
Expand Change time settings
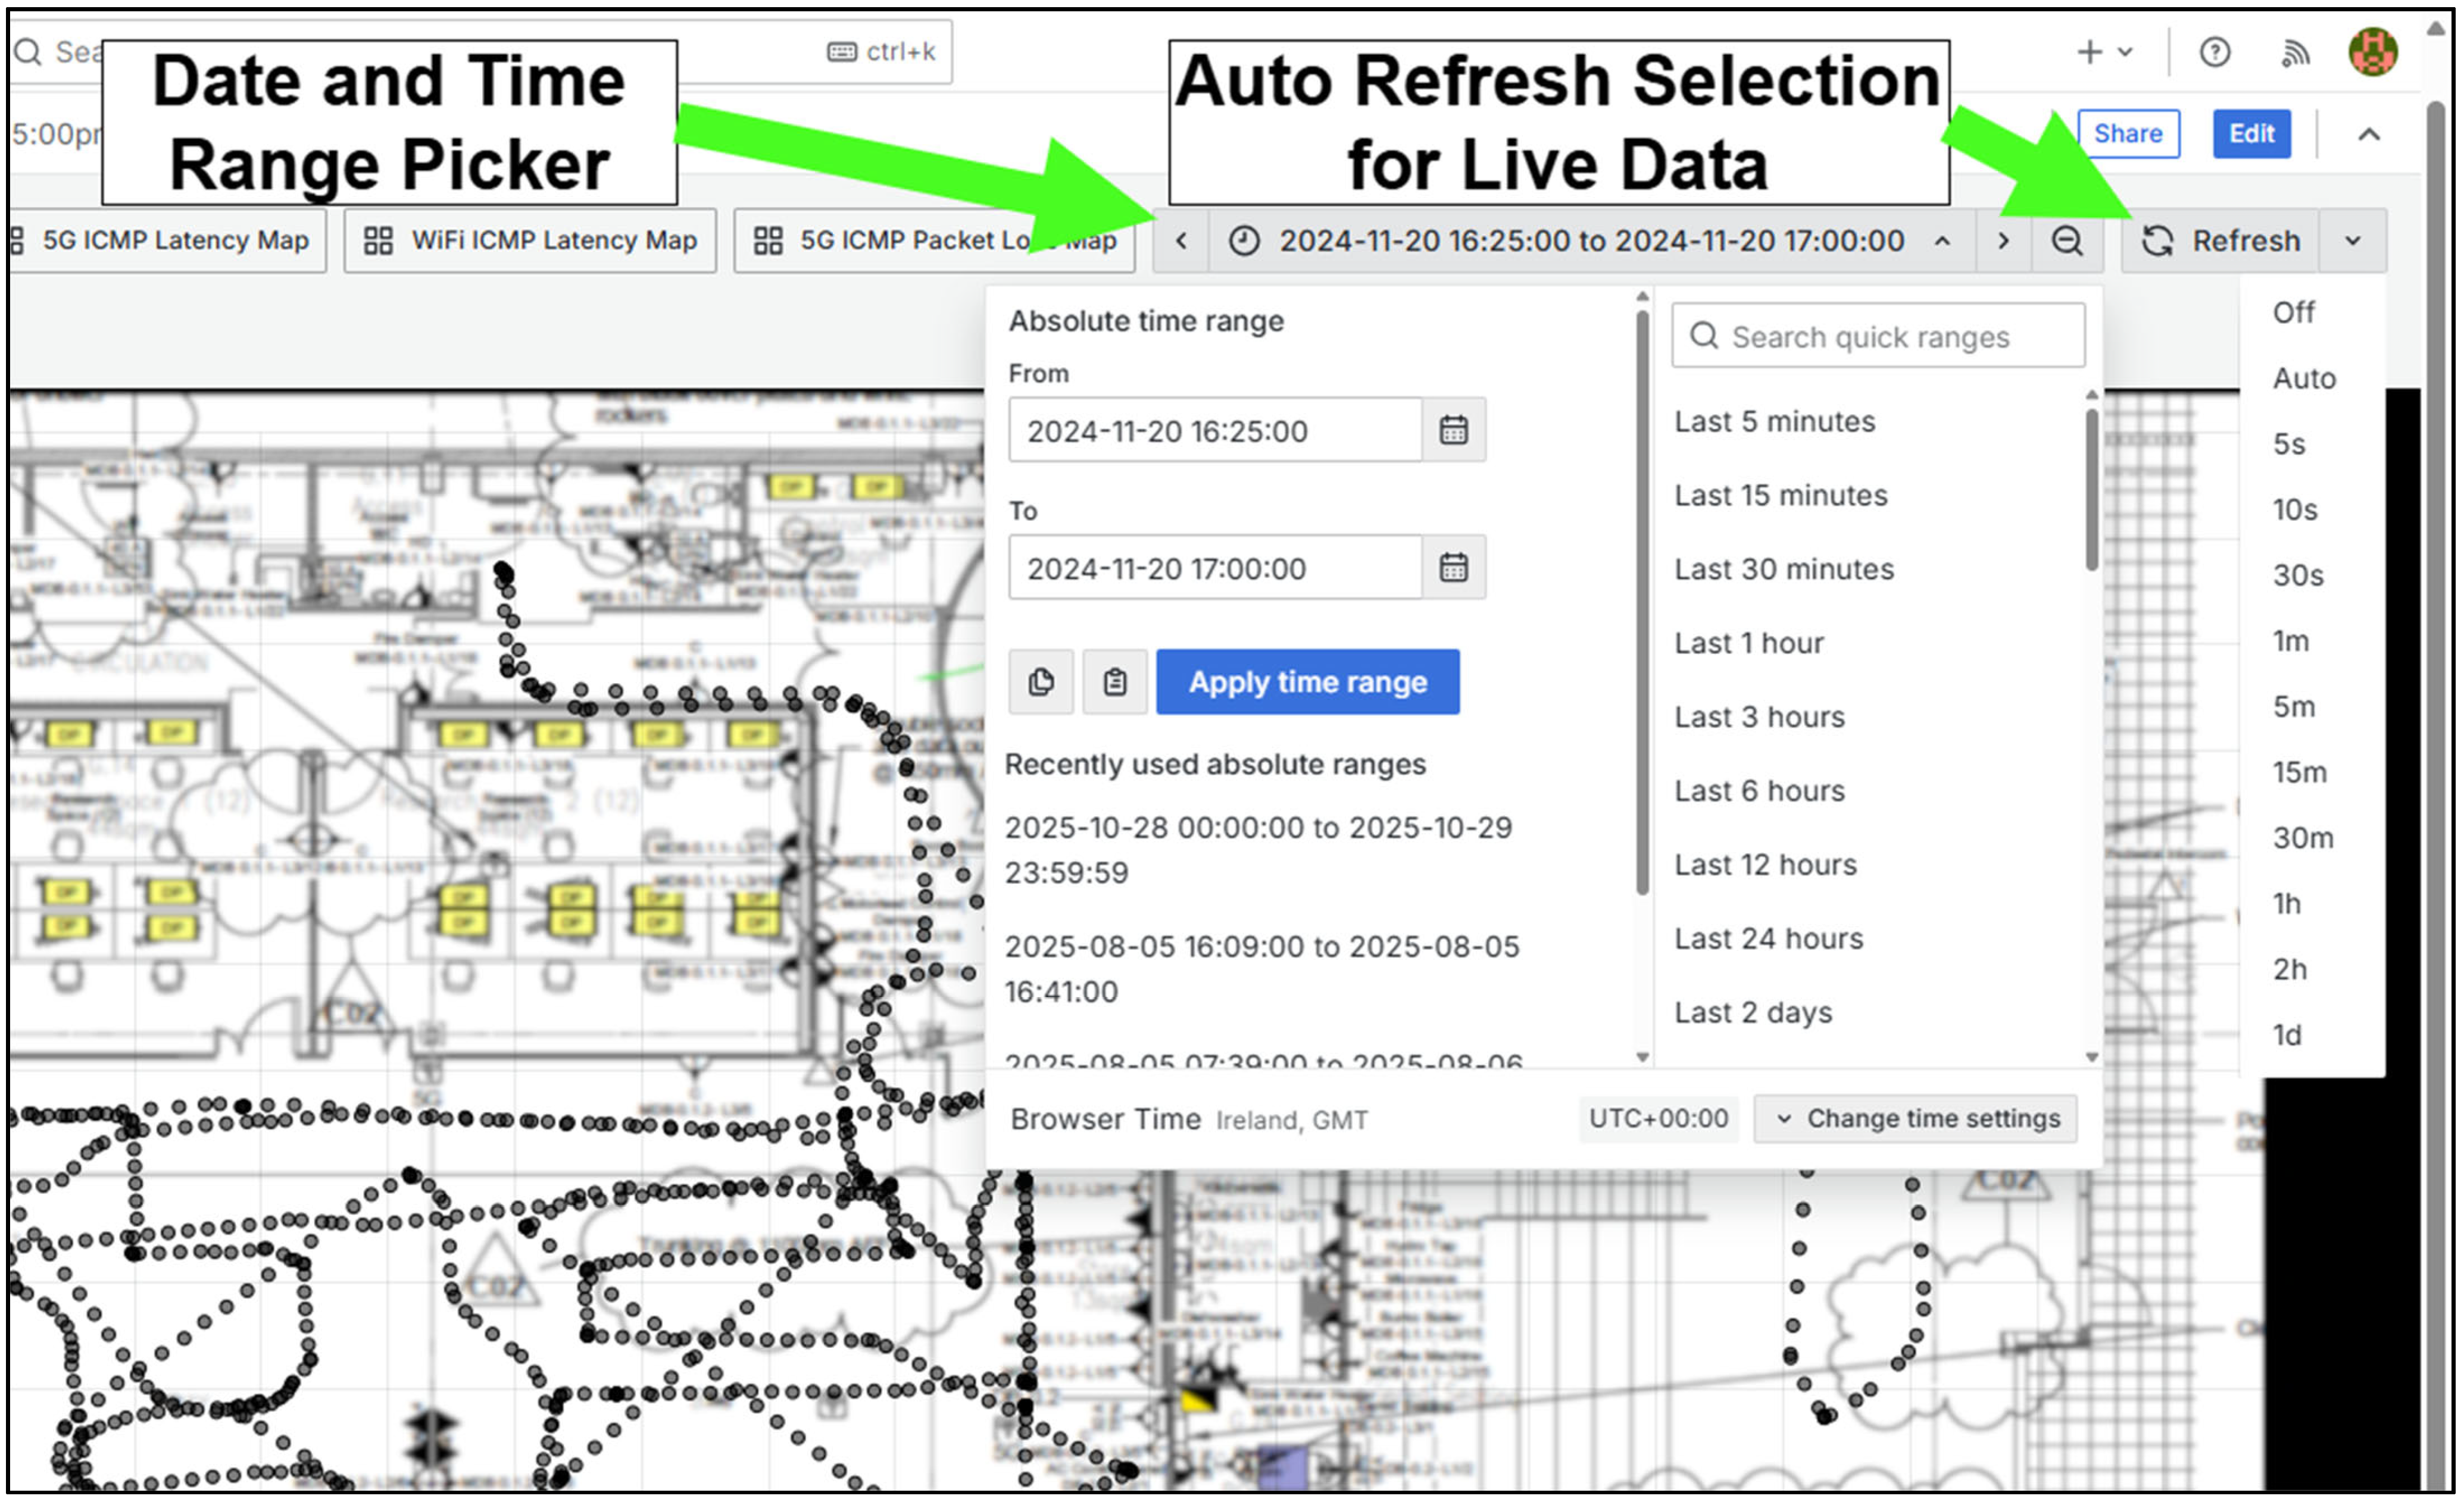(x=1915, y=1118)
